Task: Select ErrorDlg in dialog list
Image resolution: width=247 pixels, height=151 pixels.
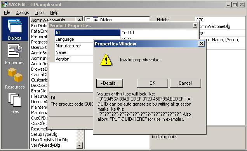Action: (x=39, y=91)
